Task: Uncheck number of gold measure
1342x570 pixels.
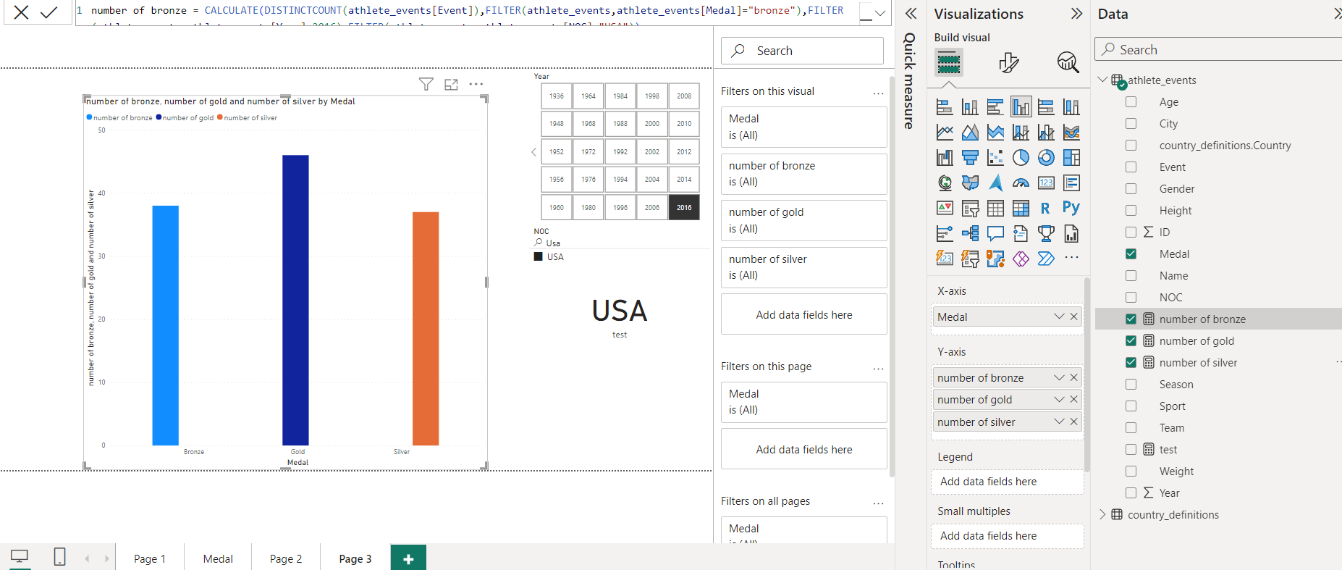Action: coord(1131,341)
